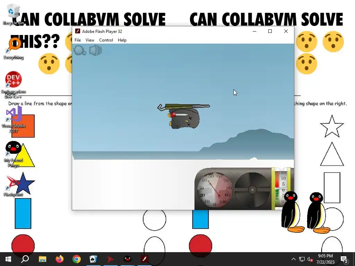Switch to Pingu taskbar app
The image size is (355, 266).
coord(128,259)
